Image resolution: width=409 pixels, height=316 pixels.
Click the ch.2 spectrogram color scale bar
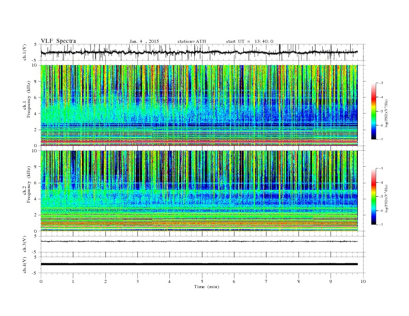(373, 197)
